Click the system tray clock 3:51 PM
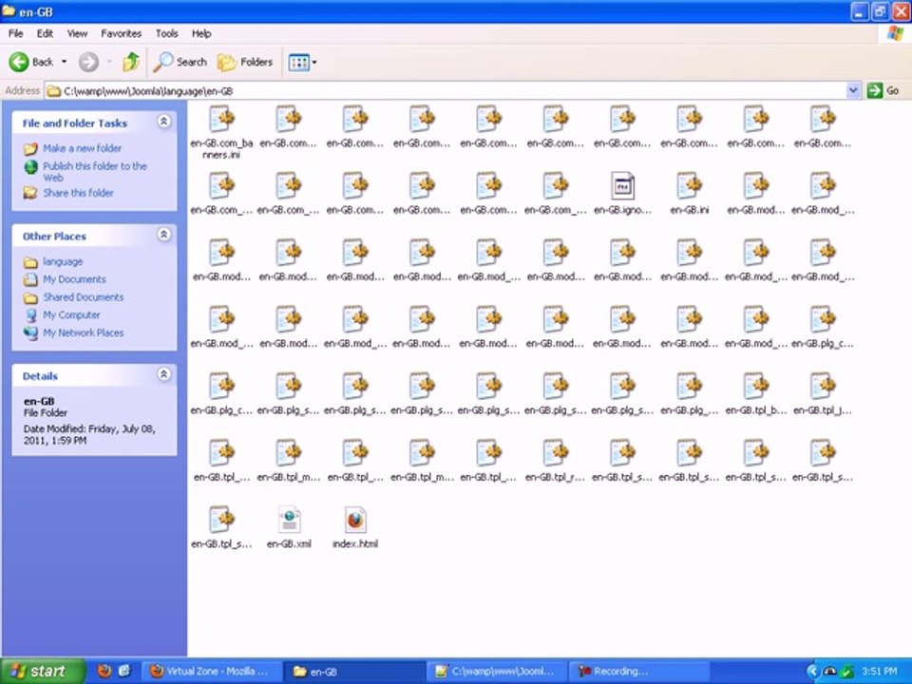 point(880,672)
